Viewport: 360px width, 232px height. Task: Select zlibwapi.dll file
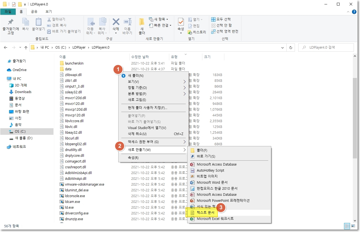pyautogui.click(x=71, y=75)
